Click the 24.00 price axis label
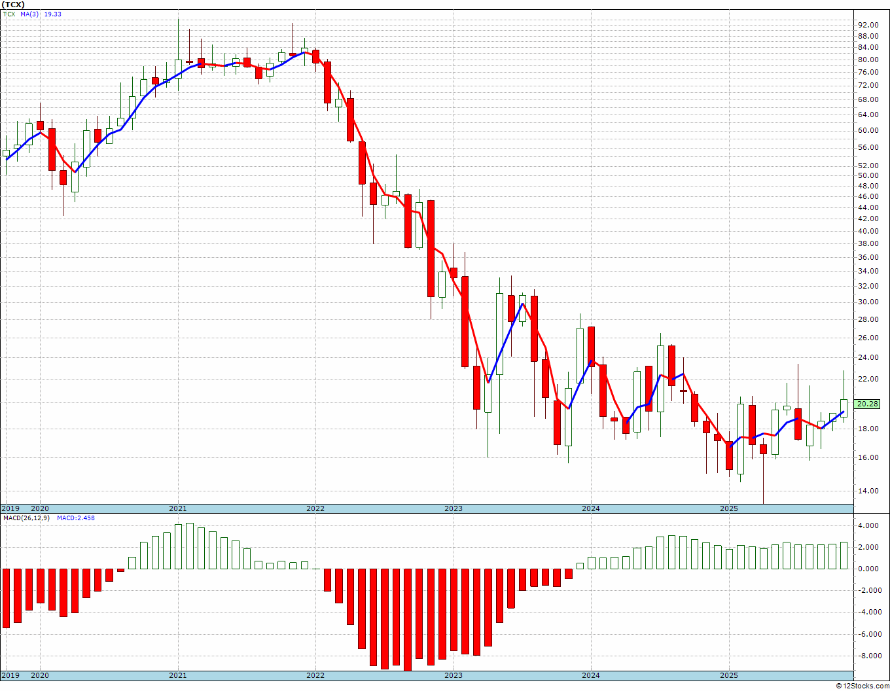890x691 pixels. click(868, 357)
